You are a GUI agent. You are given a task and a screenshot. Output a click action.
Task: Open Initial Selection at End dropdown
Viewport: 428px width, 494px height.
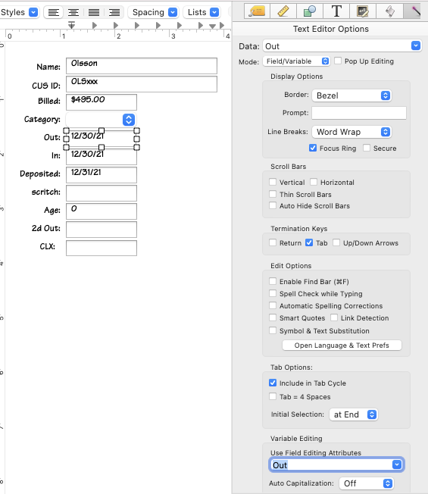(x=353, y=414)
